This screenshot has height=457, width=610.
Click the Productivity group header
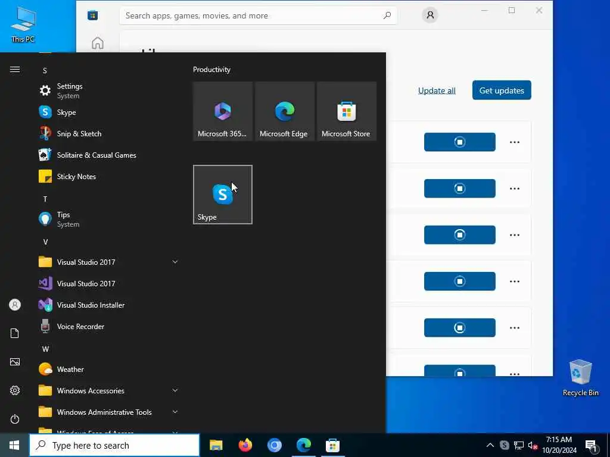tap(211, 70)
